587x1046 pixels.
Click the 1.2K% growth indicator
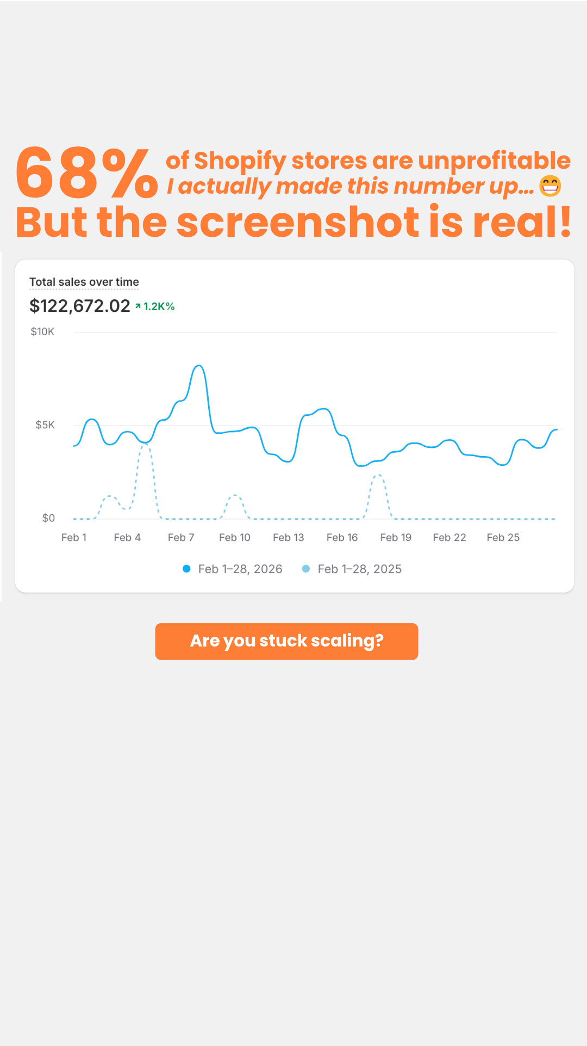pos(159,306)
